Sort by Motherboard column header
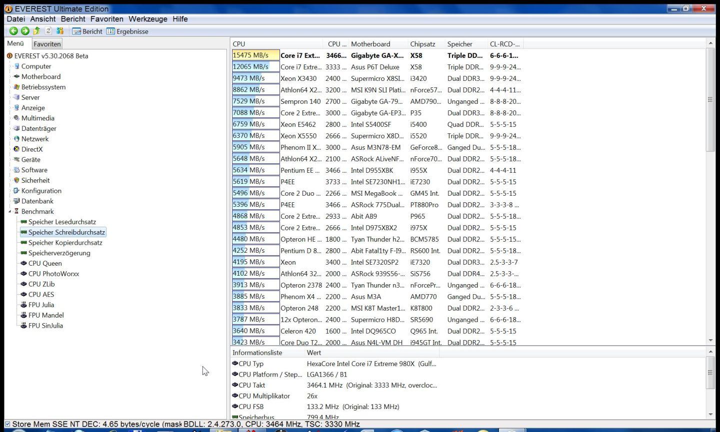 pyautogui.click(x=377, y=44)
